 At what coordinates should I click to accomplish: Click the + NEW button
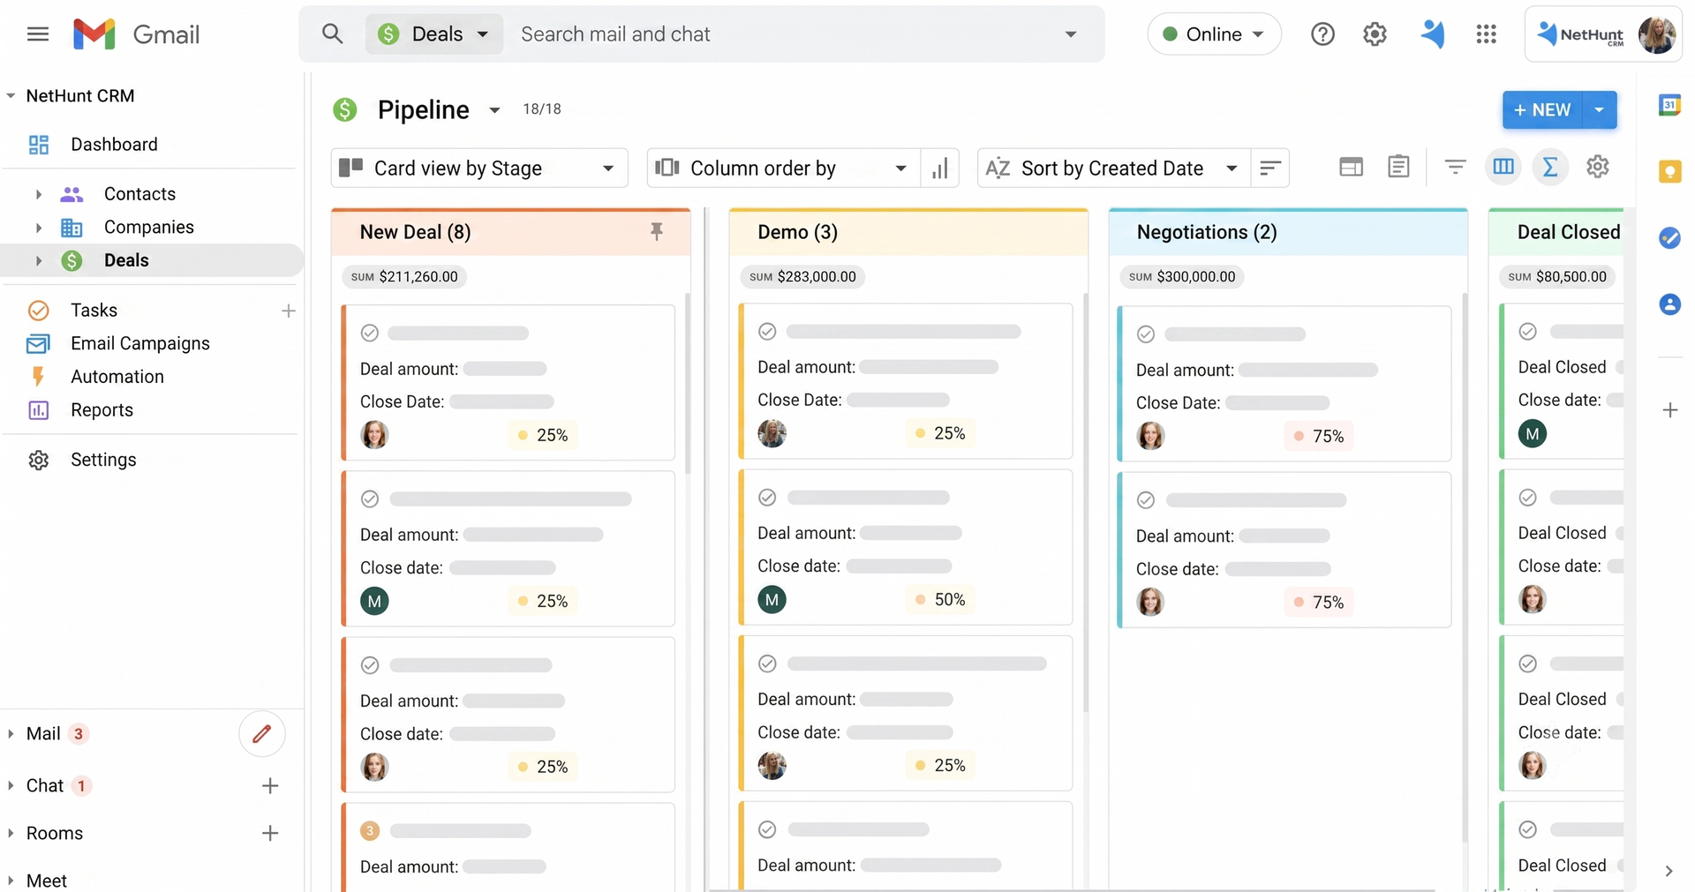pyautogui.click(x=1542, y=110)
